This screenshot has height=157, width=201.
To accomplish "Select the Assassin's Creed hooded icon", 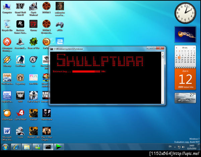I will tap(20, 43).
